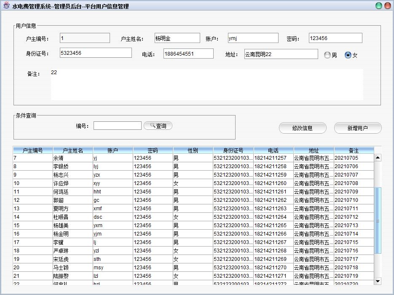Select the row for 余靖
Viewport: 394px width, 295px height.
pyautogui.click(x=193, y=158)
